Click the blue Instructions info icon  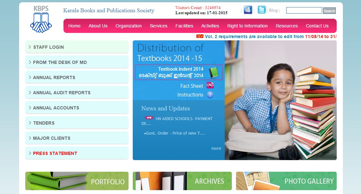pos(210,95)
